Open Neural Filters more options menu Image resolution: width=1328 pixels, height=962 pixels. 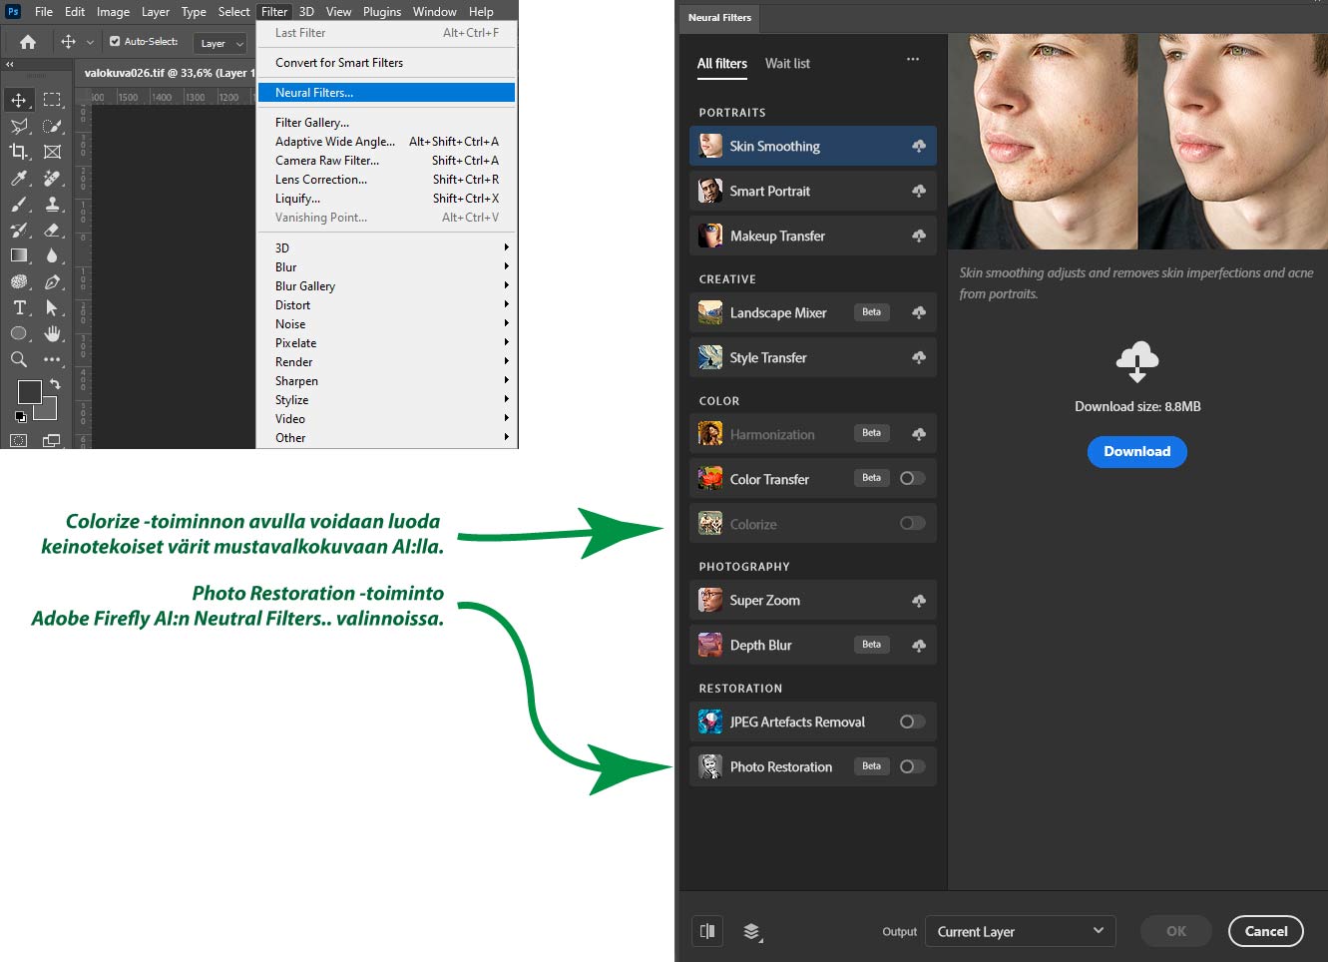pyautogui.click(x=913, y=60)
